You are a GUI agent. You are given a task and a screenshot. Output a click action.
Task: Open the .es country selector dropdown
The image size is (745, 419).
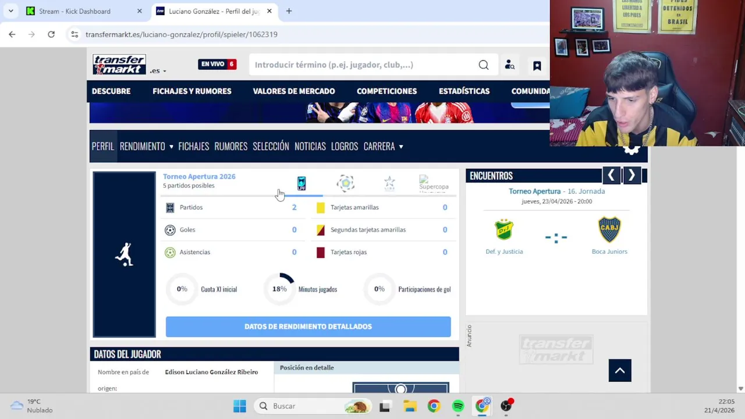(x=158, y=70)
